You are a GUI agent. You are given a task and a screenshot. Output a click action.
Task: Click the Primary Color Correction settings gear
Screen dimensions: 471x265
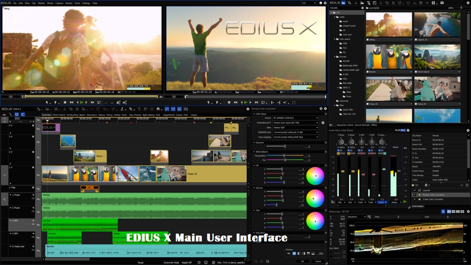coord(321,109)
